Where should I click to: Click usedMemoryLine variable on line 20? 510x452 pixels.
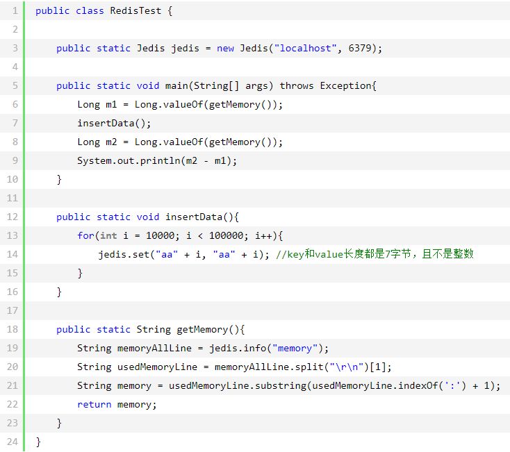(157, 367)
